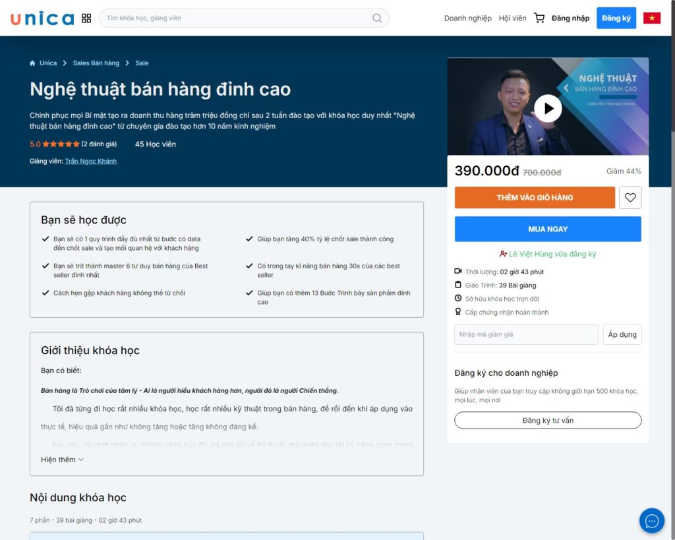Expand description with Hiện thêm

point(62,460)
